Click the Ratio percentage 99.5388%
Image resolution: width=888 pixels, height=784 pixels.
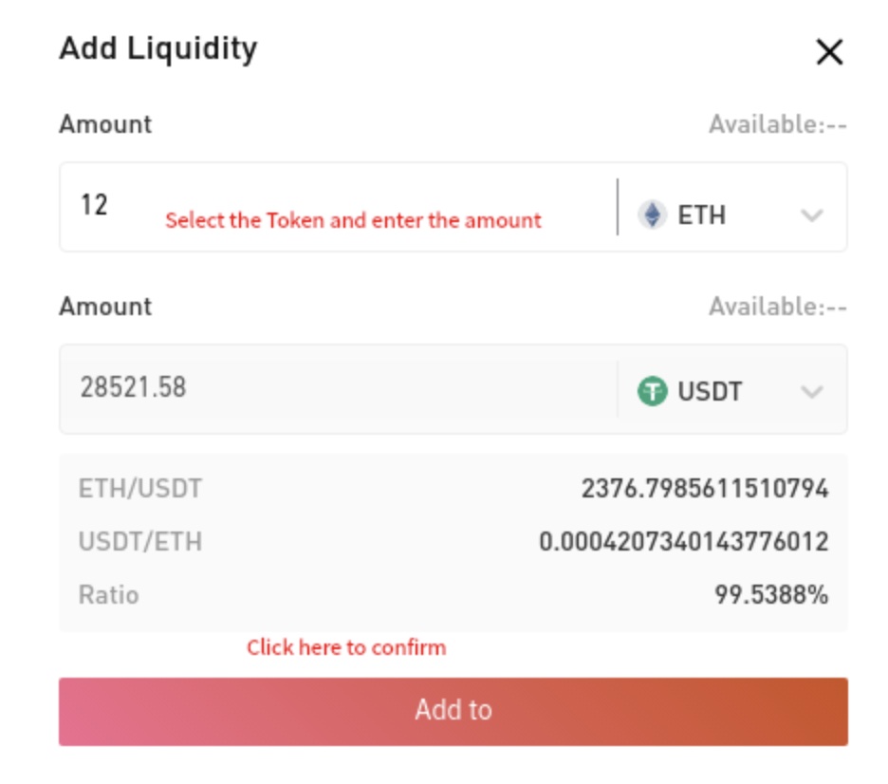click(x=770, y=595)
